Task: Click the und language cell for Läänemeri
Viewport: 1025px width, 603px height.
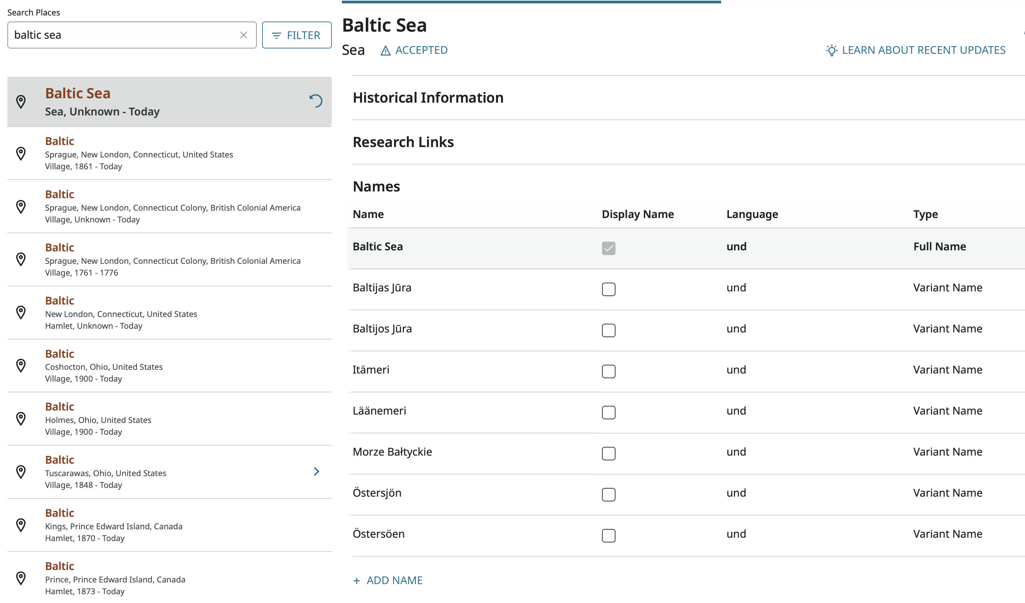Action: point(736,411)
